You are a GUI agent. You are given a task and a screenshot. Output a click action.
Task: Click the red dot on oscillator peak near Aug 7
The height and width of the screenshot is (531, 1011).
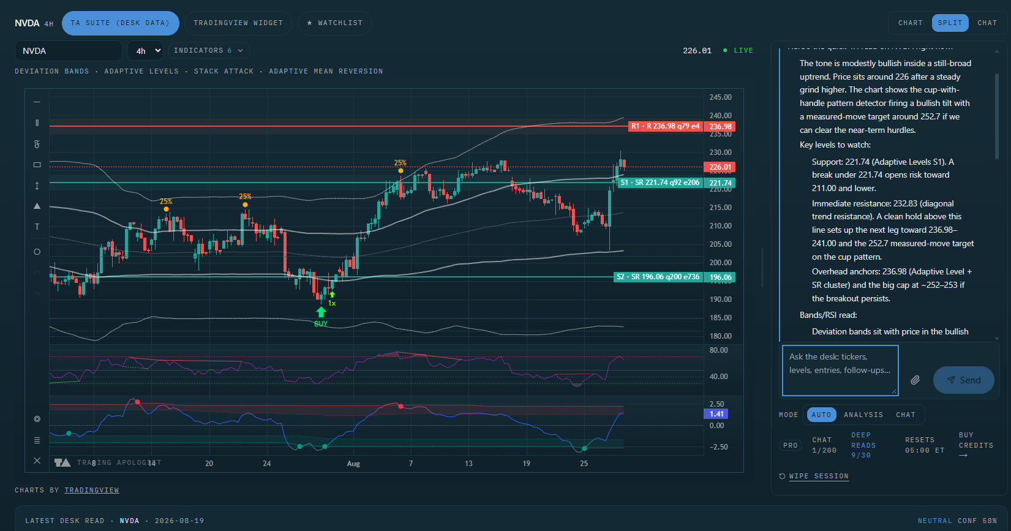click(x=400, y=406)
